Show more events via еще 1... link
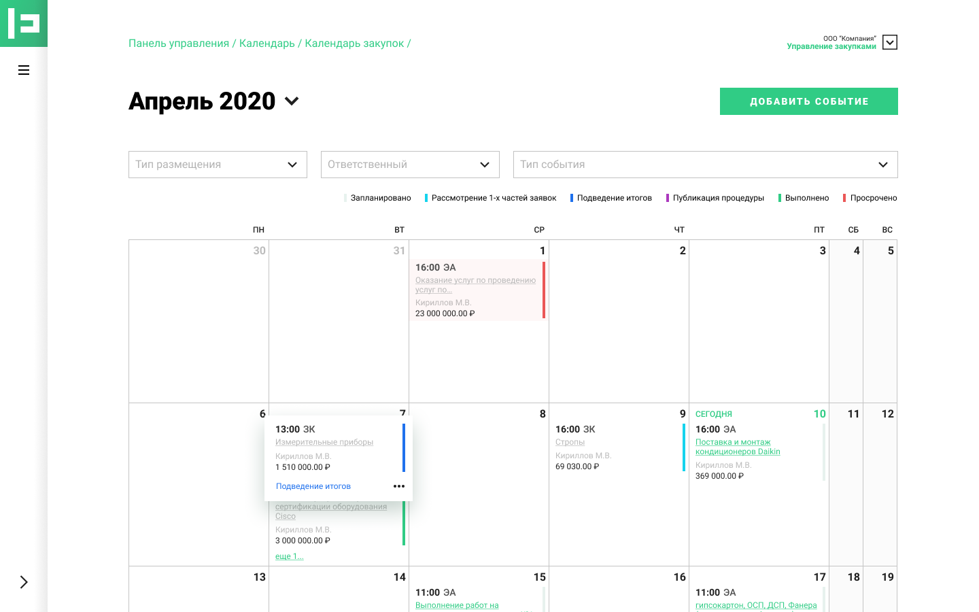The width and height of the screenshot is (979, 612). pos(290,556)
